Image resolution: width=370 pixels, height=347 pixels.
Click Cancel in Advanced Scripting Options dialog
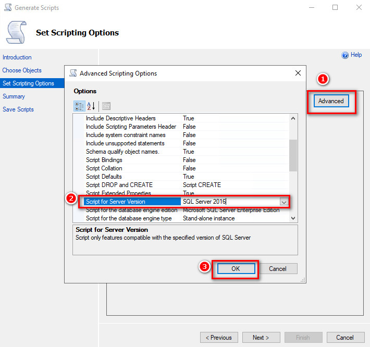(278, 269)
